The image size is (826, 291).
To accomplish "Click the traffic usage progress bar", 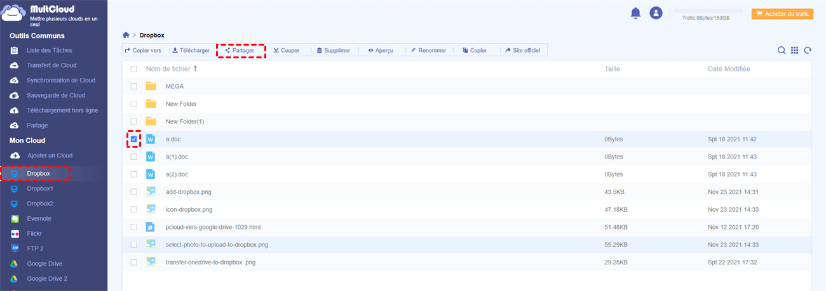I will point(708,11).
